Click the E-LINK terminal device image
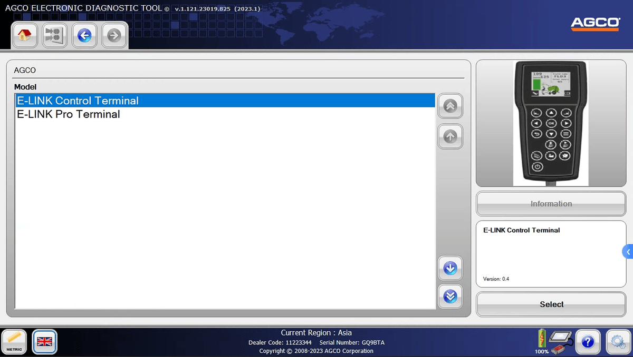Screen dimensions: 633x357 (551, 124)
